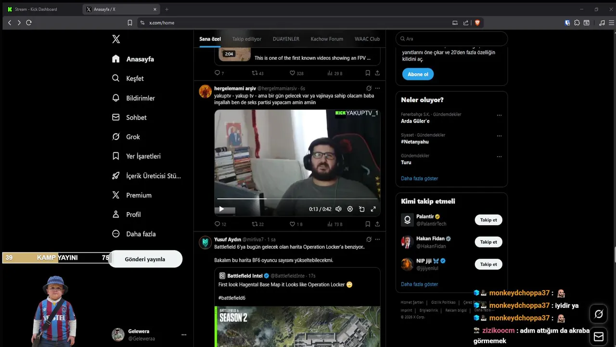Image resolution: width=616 pixels, height=347 pixels.
Task: Open options for Arda Güler'e trend
Action: pyautogui.click(x=499, y=116)
